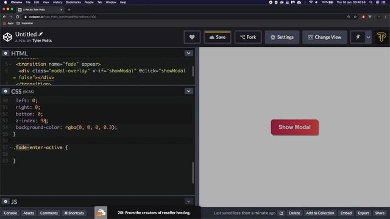Reload the page
Screen dimensions: 390x219
coord(18,17)
